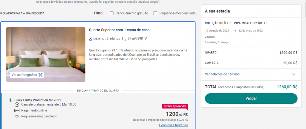This screenshot has width=306, height=129.
Task: Click the max occupancy person icon
Action: pos(90,39)
